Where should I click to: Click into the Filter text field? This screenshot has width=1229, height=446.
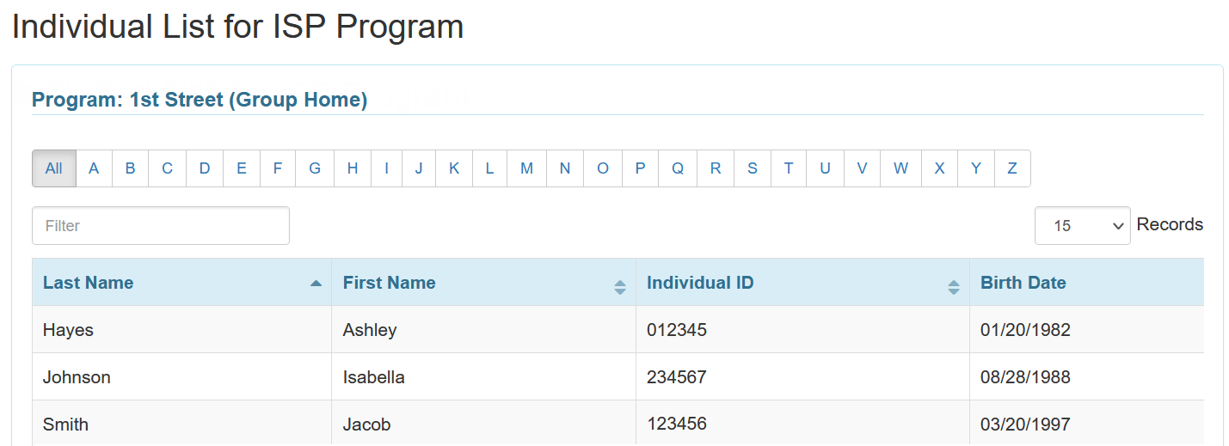[161, 225]
